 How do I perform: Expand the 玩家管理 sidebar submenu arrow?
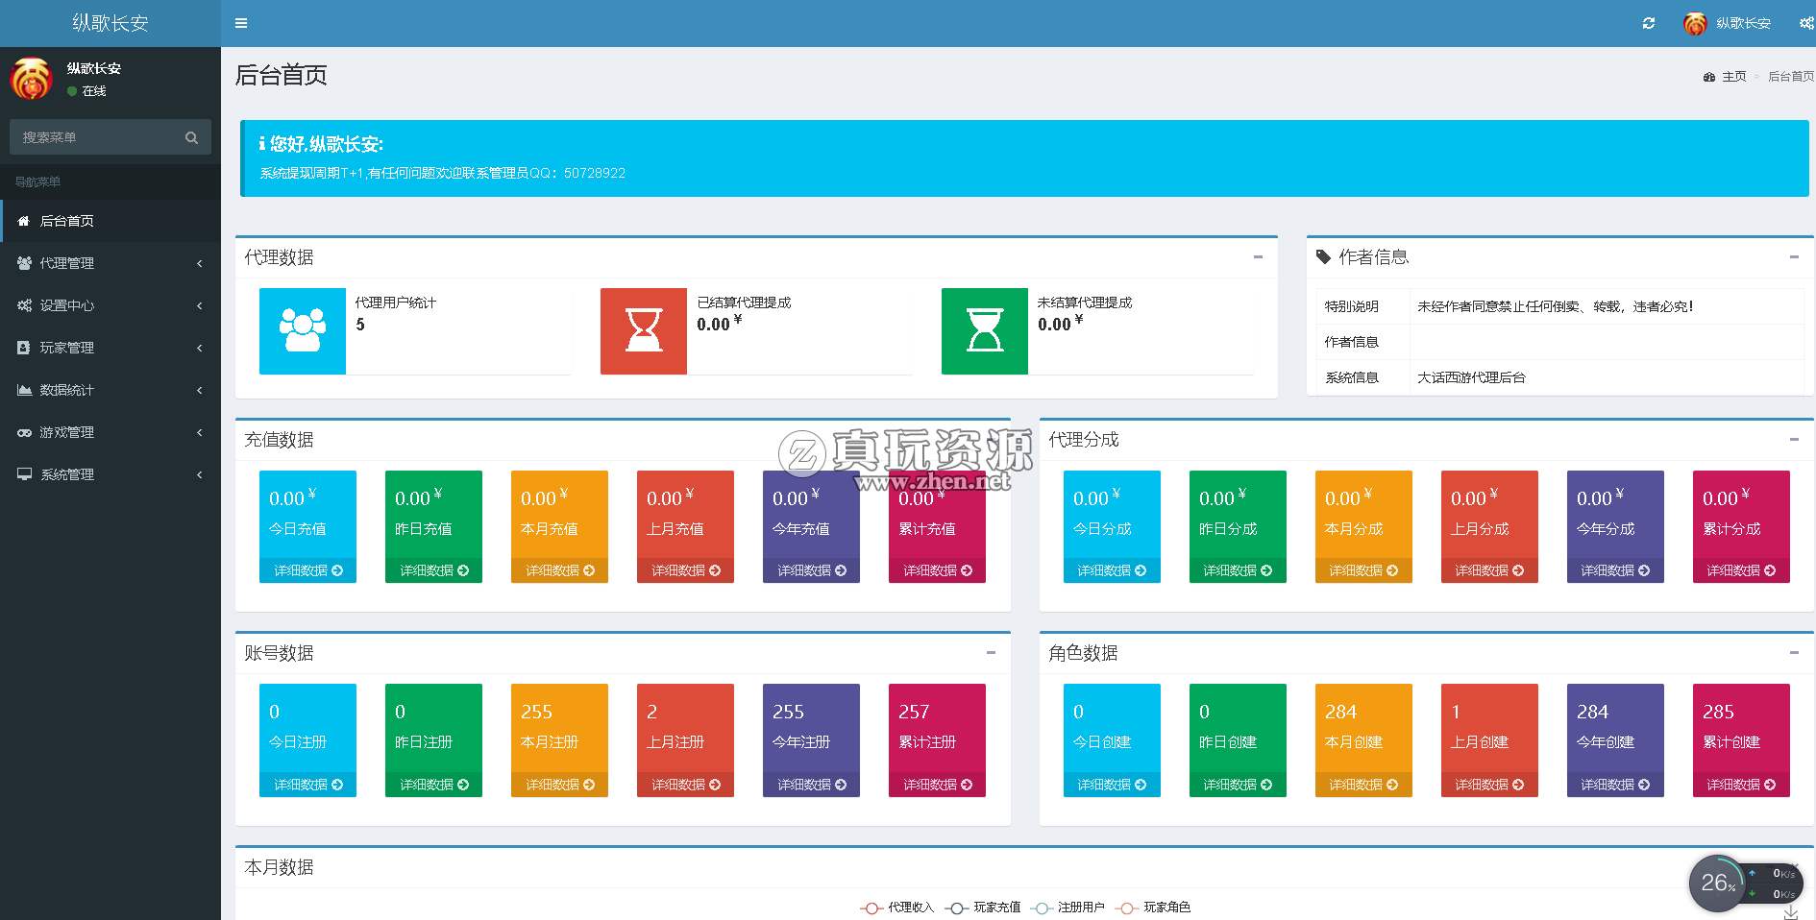click(200, 348)
